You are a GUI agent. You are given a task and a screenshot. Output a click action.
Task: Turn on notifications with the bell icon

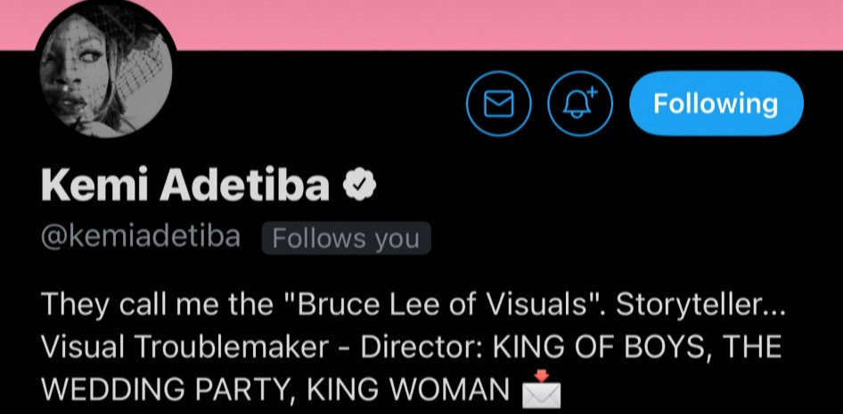577,105
